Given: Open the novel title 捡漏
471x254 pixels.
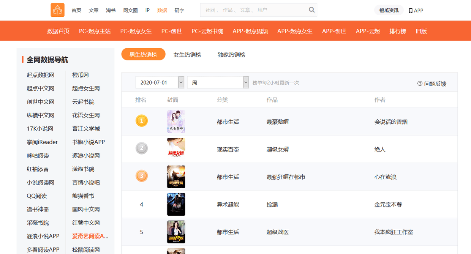Looking at the screenshot, I should [x=272, y=205].
